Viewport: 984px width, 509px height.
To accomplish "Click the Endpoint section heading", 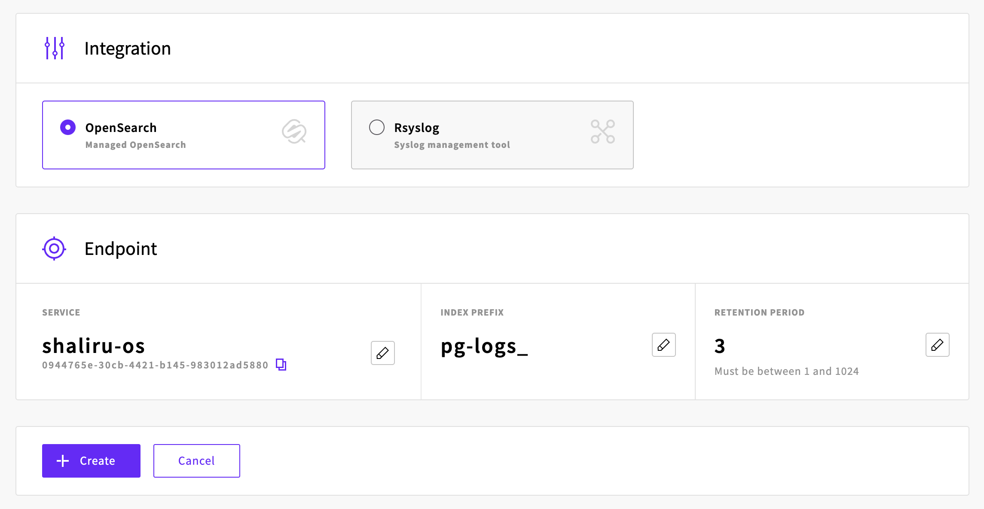I will click(x=121, y=249).
